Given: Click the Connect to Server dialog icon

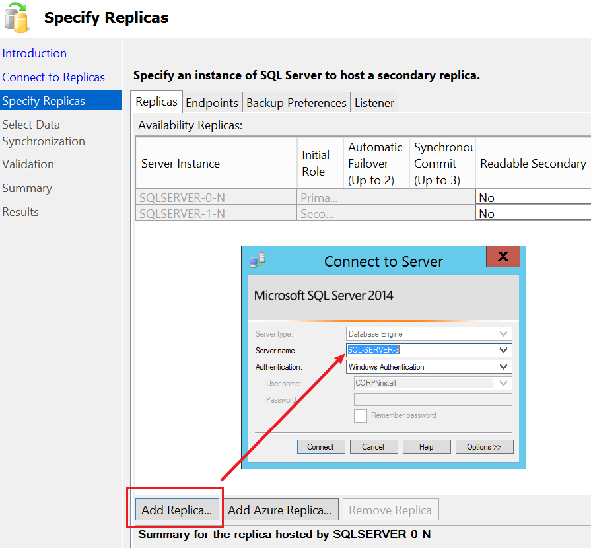Looking at the screenshot, I should coord(258,261).
